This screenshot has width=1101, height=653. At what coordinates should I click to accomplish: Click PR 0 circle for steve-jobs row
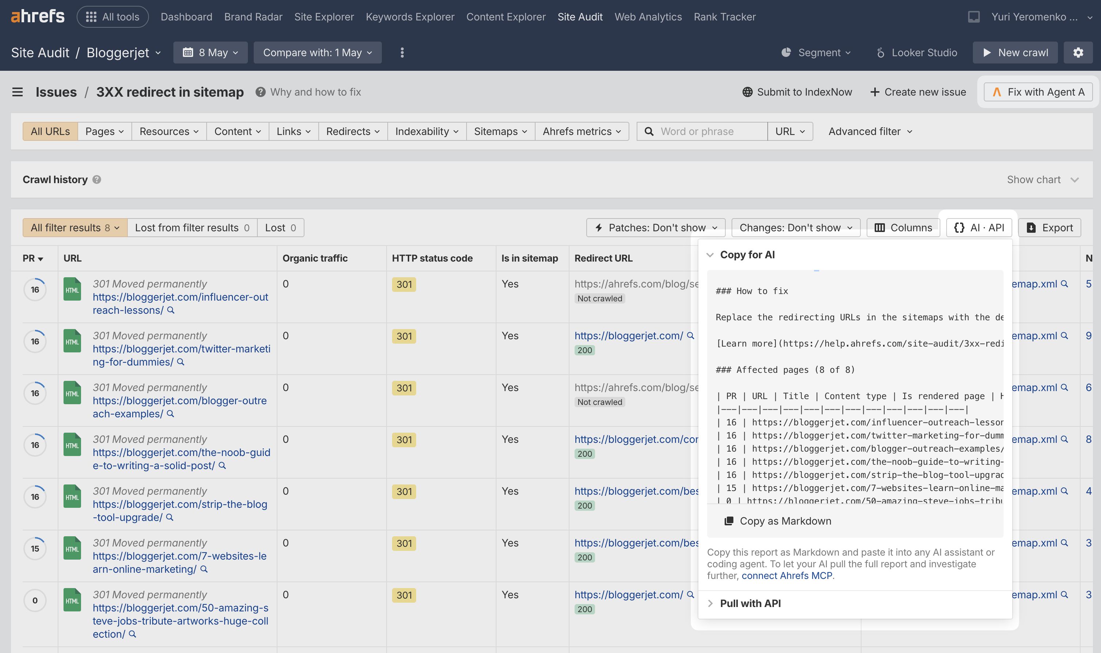point(35,600)
